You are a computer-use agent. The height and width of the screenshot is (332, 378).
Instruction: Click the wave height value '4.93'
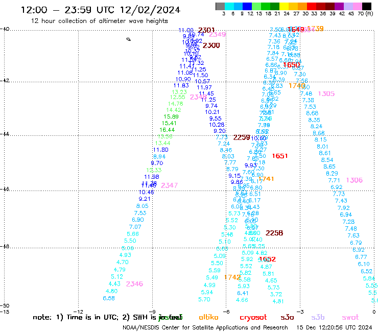(x=125, y=255)
